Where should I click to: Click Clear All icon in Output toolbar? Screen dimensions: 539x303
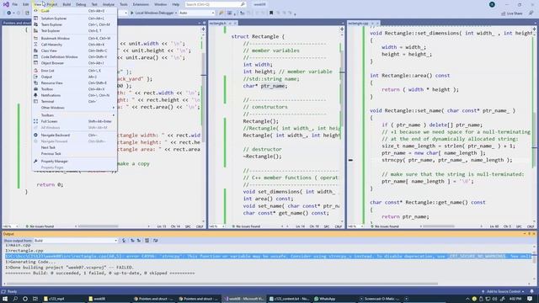(x=147, y=241)
